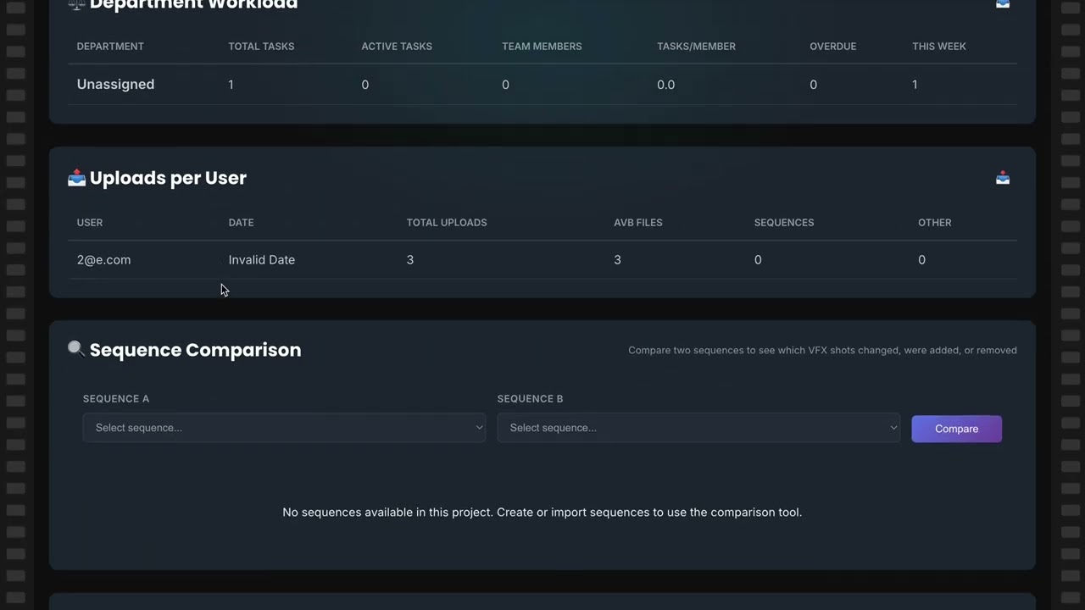Click the Compare button
The width and height of the screenshot is (1085, 610).
(x=956, y=429)
